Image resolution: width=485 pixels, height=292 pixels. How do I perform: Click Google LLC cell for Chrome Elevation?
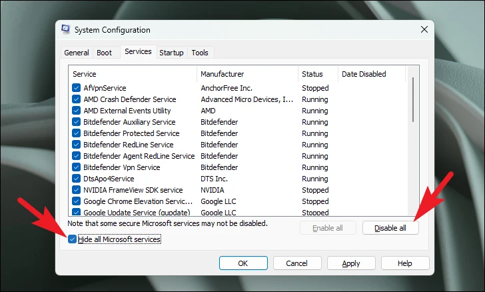[x=218, y=201]
